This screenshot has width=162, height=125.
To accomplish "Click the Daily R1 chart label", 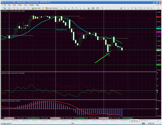I will pos(81,18).
